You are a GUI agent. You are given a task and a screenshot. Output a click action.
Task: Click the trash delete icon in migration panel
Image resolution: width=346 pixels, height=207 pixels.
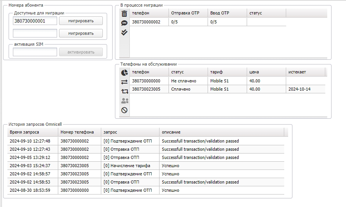click(x=124, y=14)
